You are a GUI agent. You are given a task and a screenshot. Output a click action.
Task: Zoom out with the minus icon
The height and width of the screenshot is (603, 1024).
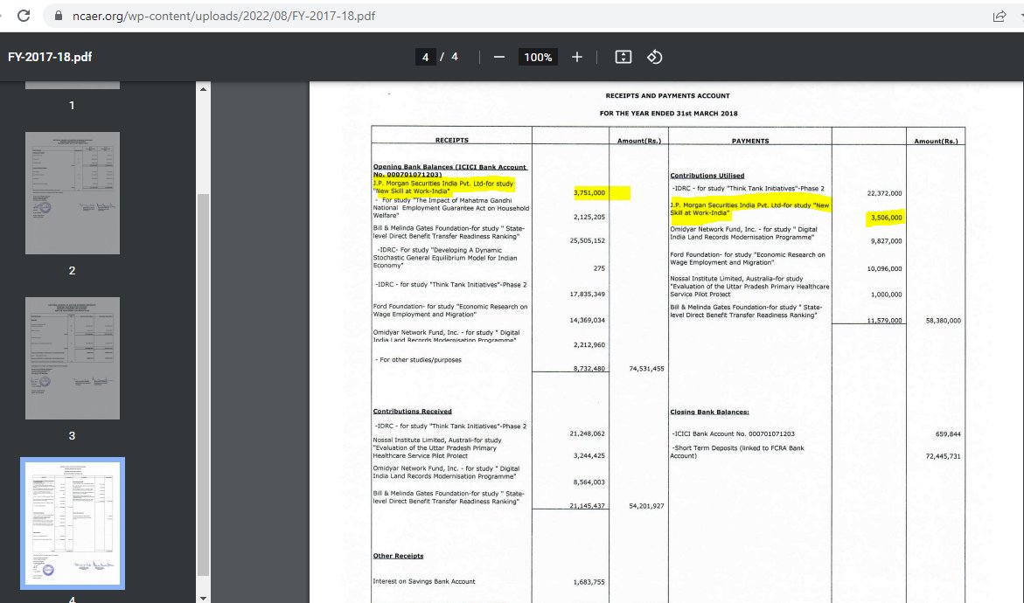(499, 58)
